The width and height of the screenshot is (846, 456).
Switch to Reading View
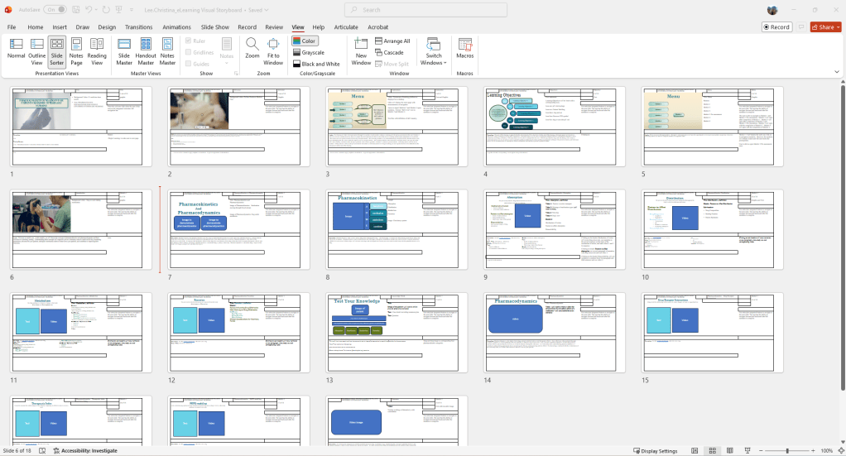(x=97, y=51)
